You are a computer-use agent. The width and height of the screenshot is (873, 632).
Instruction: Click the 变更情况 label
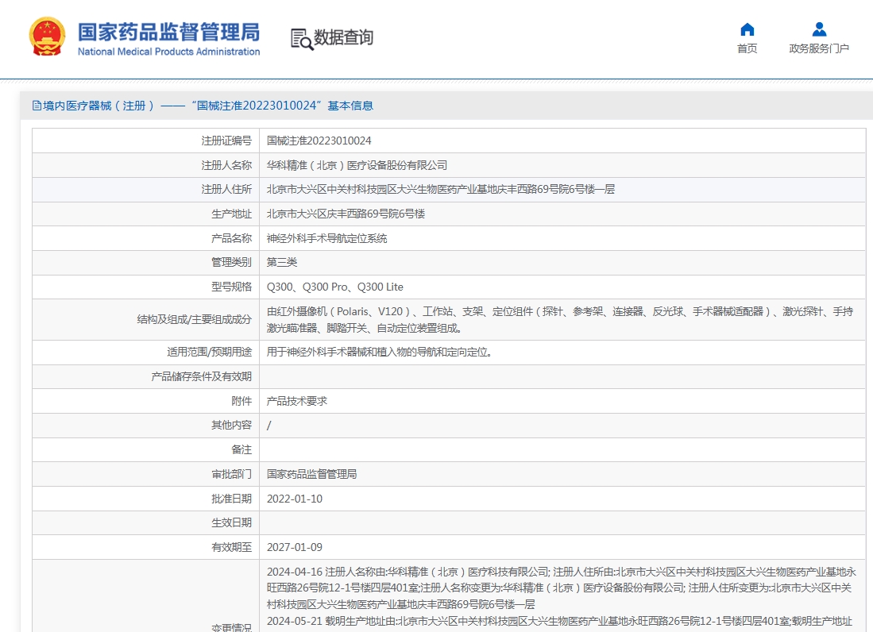click(x=232, y=627)
